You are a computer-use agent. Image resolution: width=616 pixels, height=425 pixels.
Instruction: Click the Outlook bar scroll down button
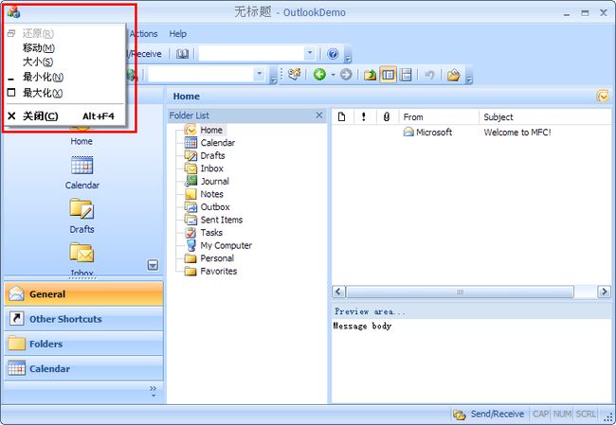pos(153,265)
